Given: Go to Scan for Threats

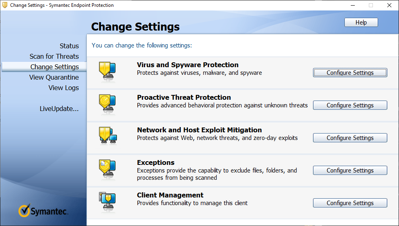Looking at the screenshot, I should pos(54,56).
